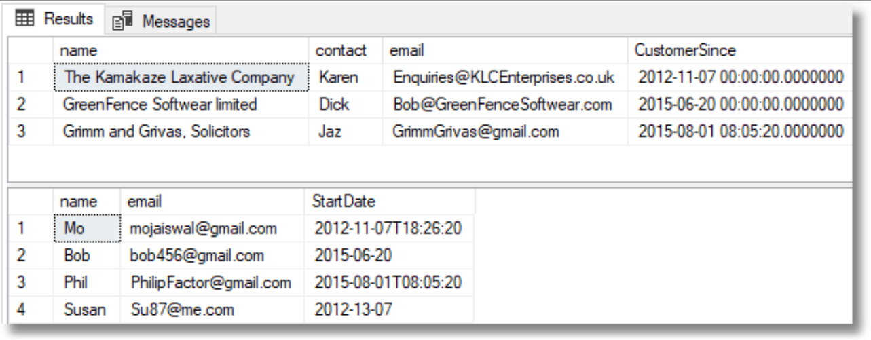Screen dimensions: 871x340
Task: Select the GreenFence Softwear limited cell
Action: point(181,105)
